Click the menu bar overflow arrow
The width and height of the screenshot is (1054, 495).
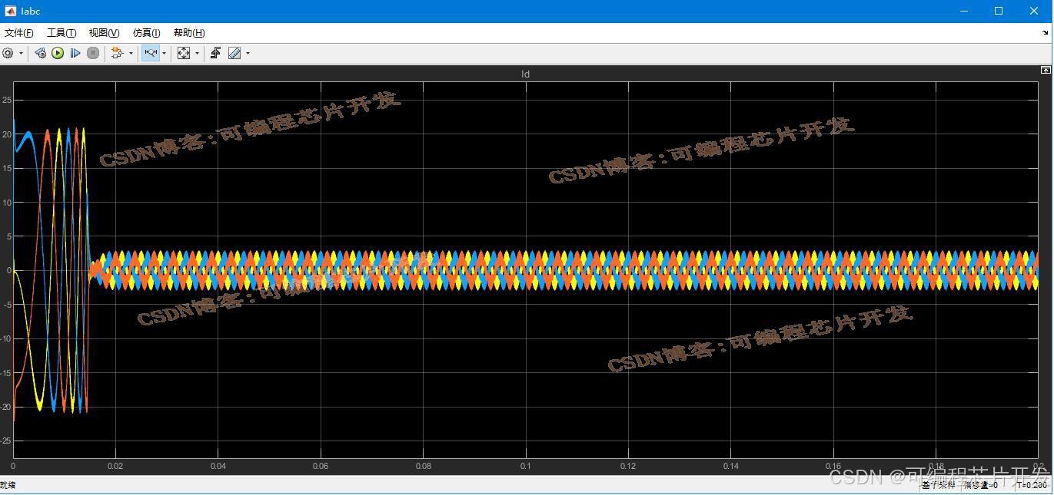(1046, 32)
